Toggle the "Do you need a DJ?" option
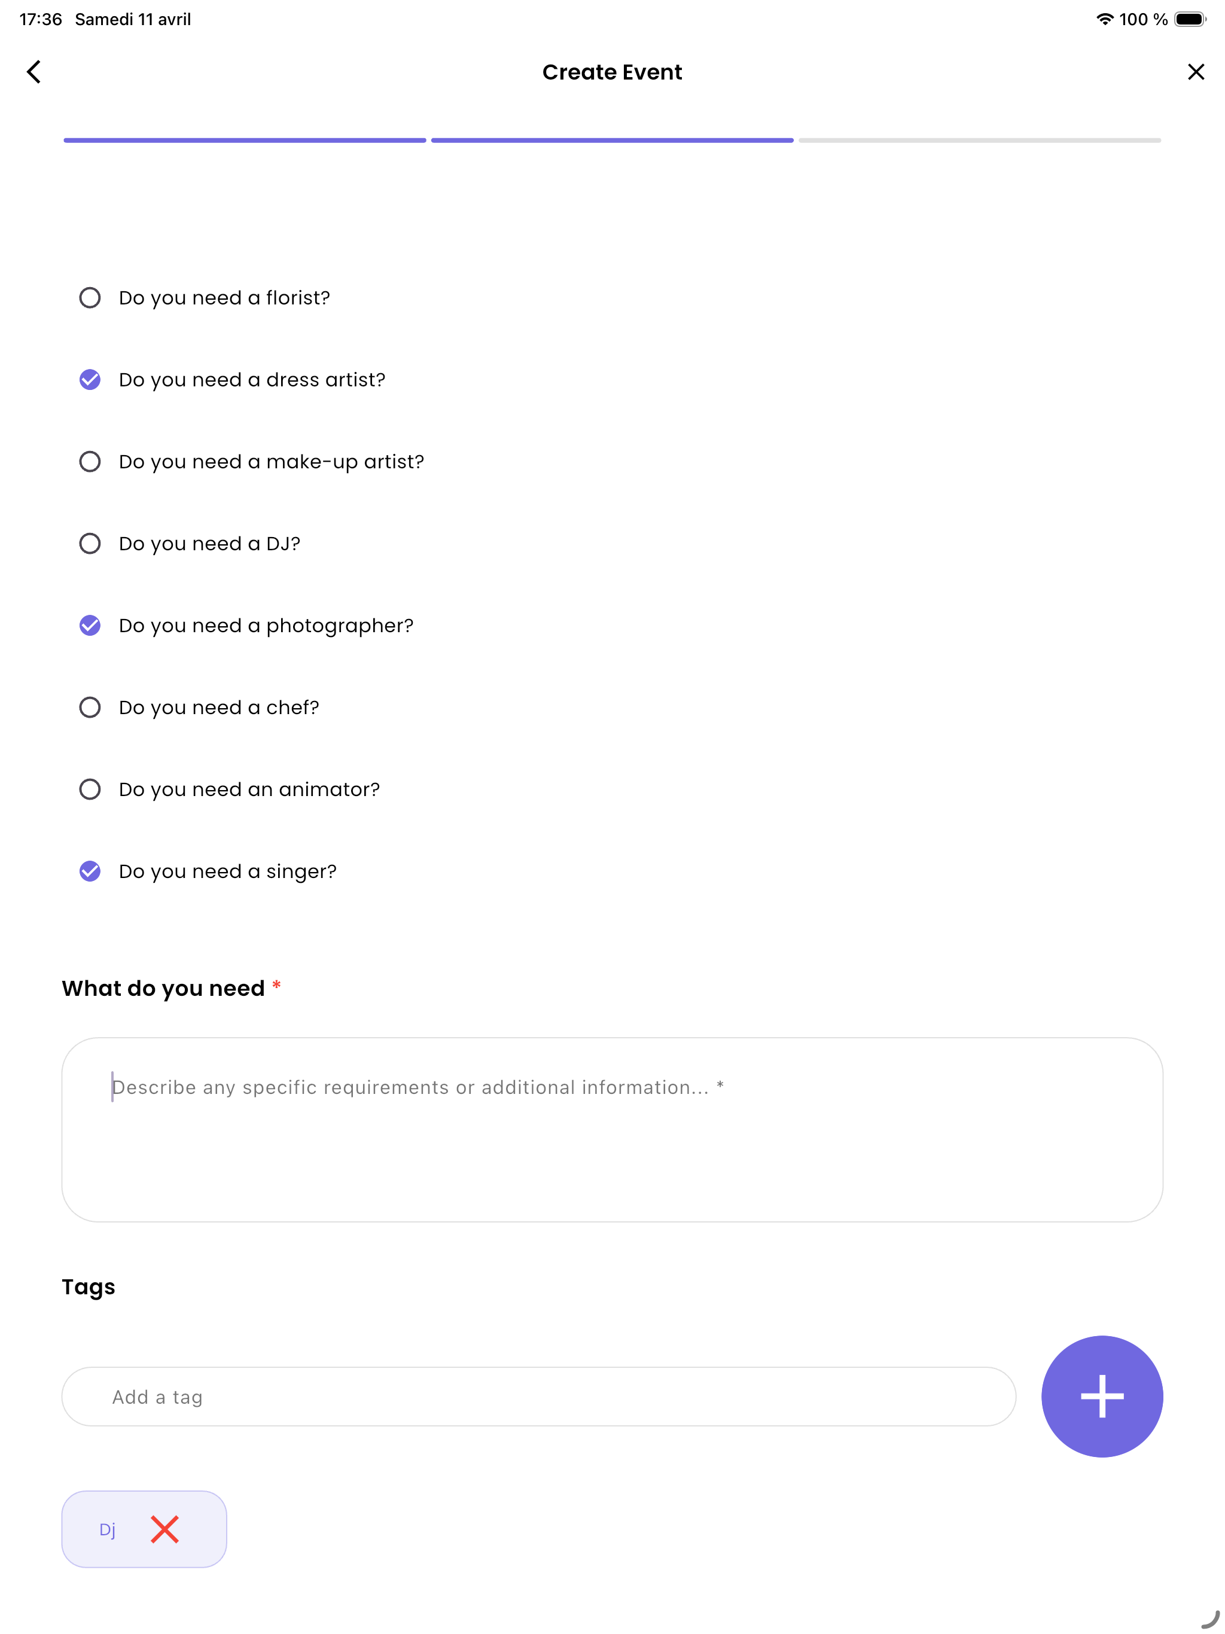 tap(90, 544)
